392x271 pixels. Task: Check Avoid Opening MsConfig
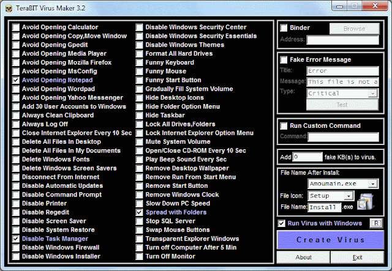click(x=16, y=71)
